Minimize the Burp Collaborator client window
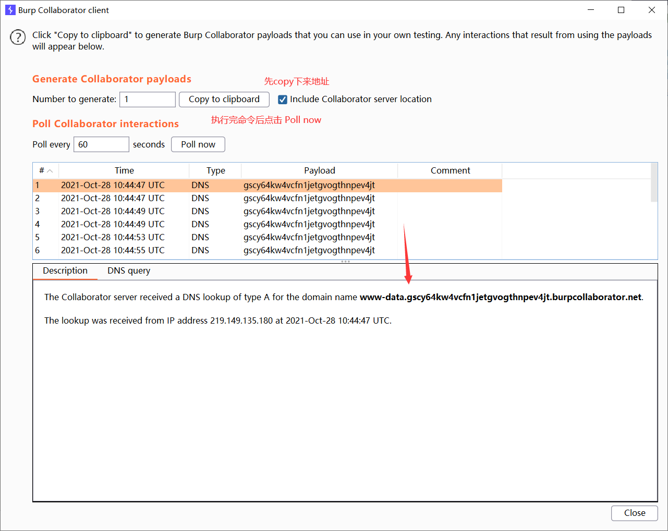Viewport: 668px width, 531px height. pos(591,10)
